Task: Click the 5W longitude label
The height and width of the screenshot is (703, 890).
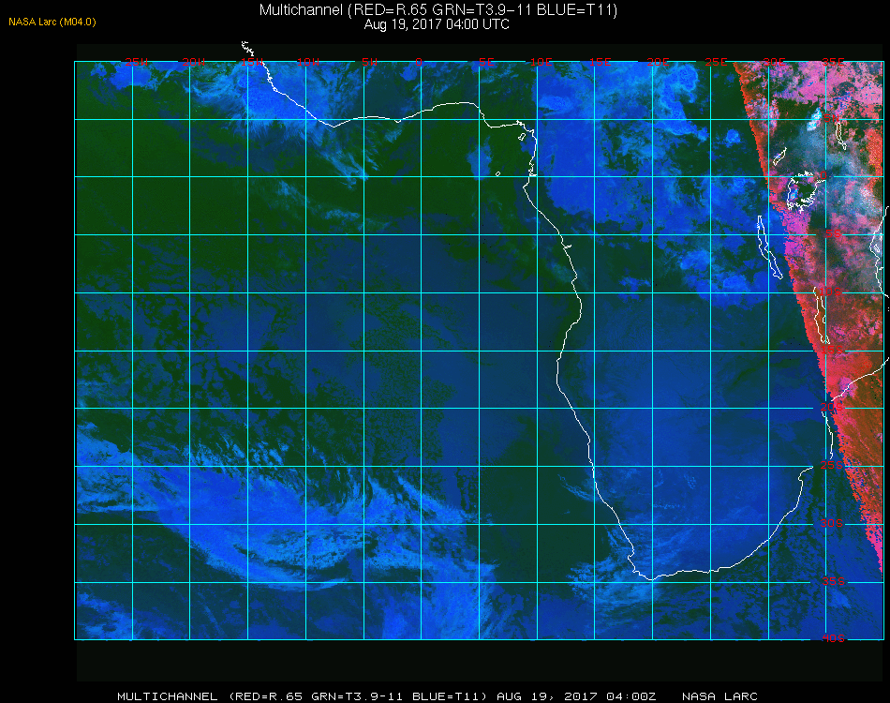Action: pos(369,62)
